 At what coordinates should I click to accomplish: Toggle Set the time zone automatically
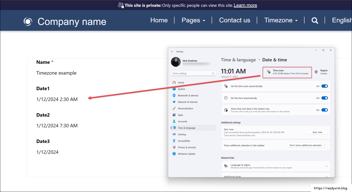point(324,86)
